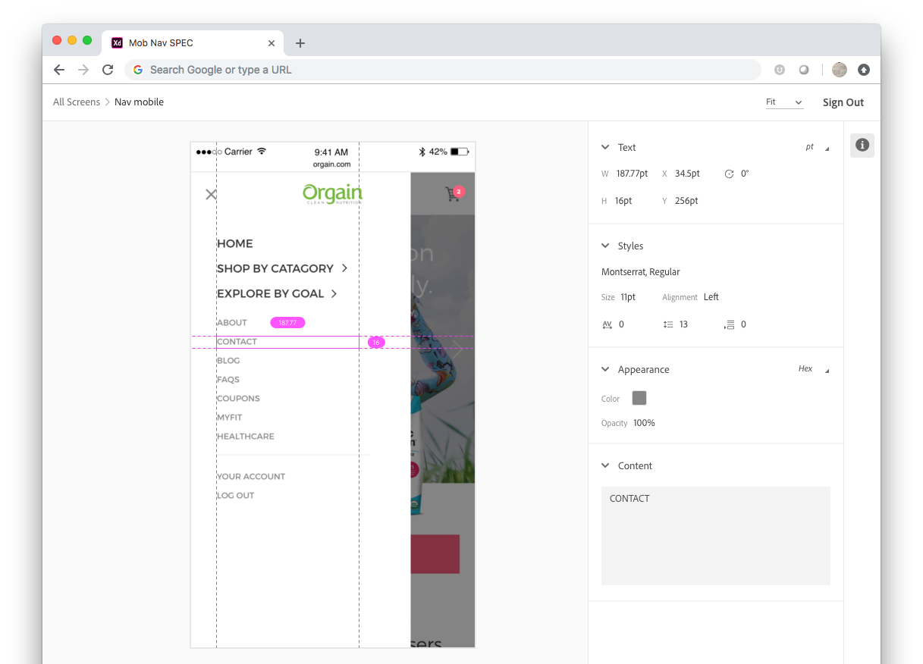Change the Hex color format dropdown
The image size is (923, 664).
[812, 369]
